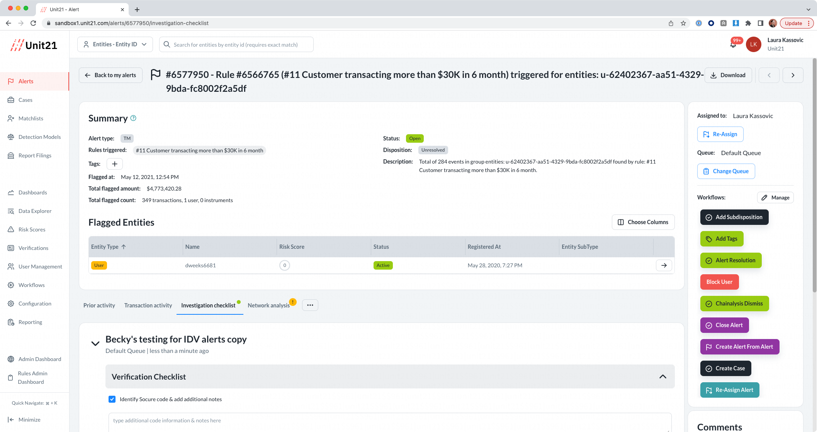Run Add Subdisposition workflow

(734, 217)
